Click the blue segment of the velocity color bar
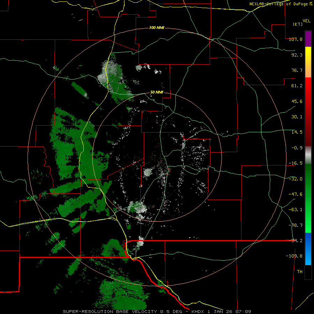Screen dimensions: 314x314 point(308,249)
